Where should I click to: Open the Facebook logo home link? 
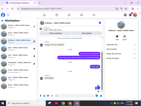coord(3,15)
